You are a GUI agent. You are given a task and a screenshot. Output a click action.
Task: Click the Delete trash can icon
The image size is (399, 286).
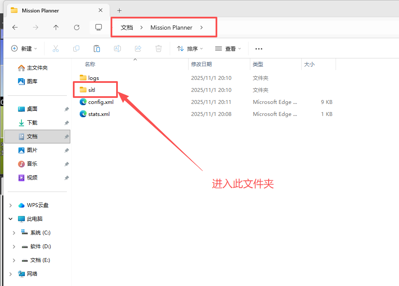[159, 49]
